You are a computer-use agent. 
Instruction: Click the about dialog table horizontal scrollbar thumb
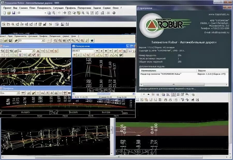pyautogui.click(x=173, y=85)
